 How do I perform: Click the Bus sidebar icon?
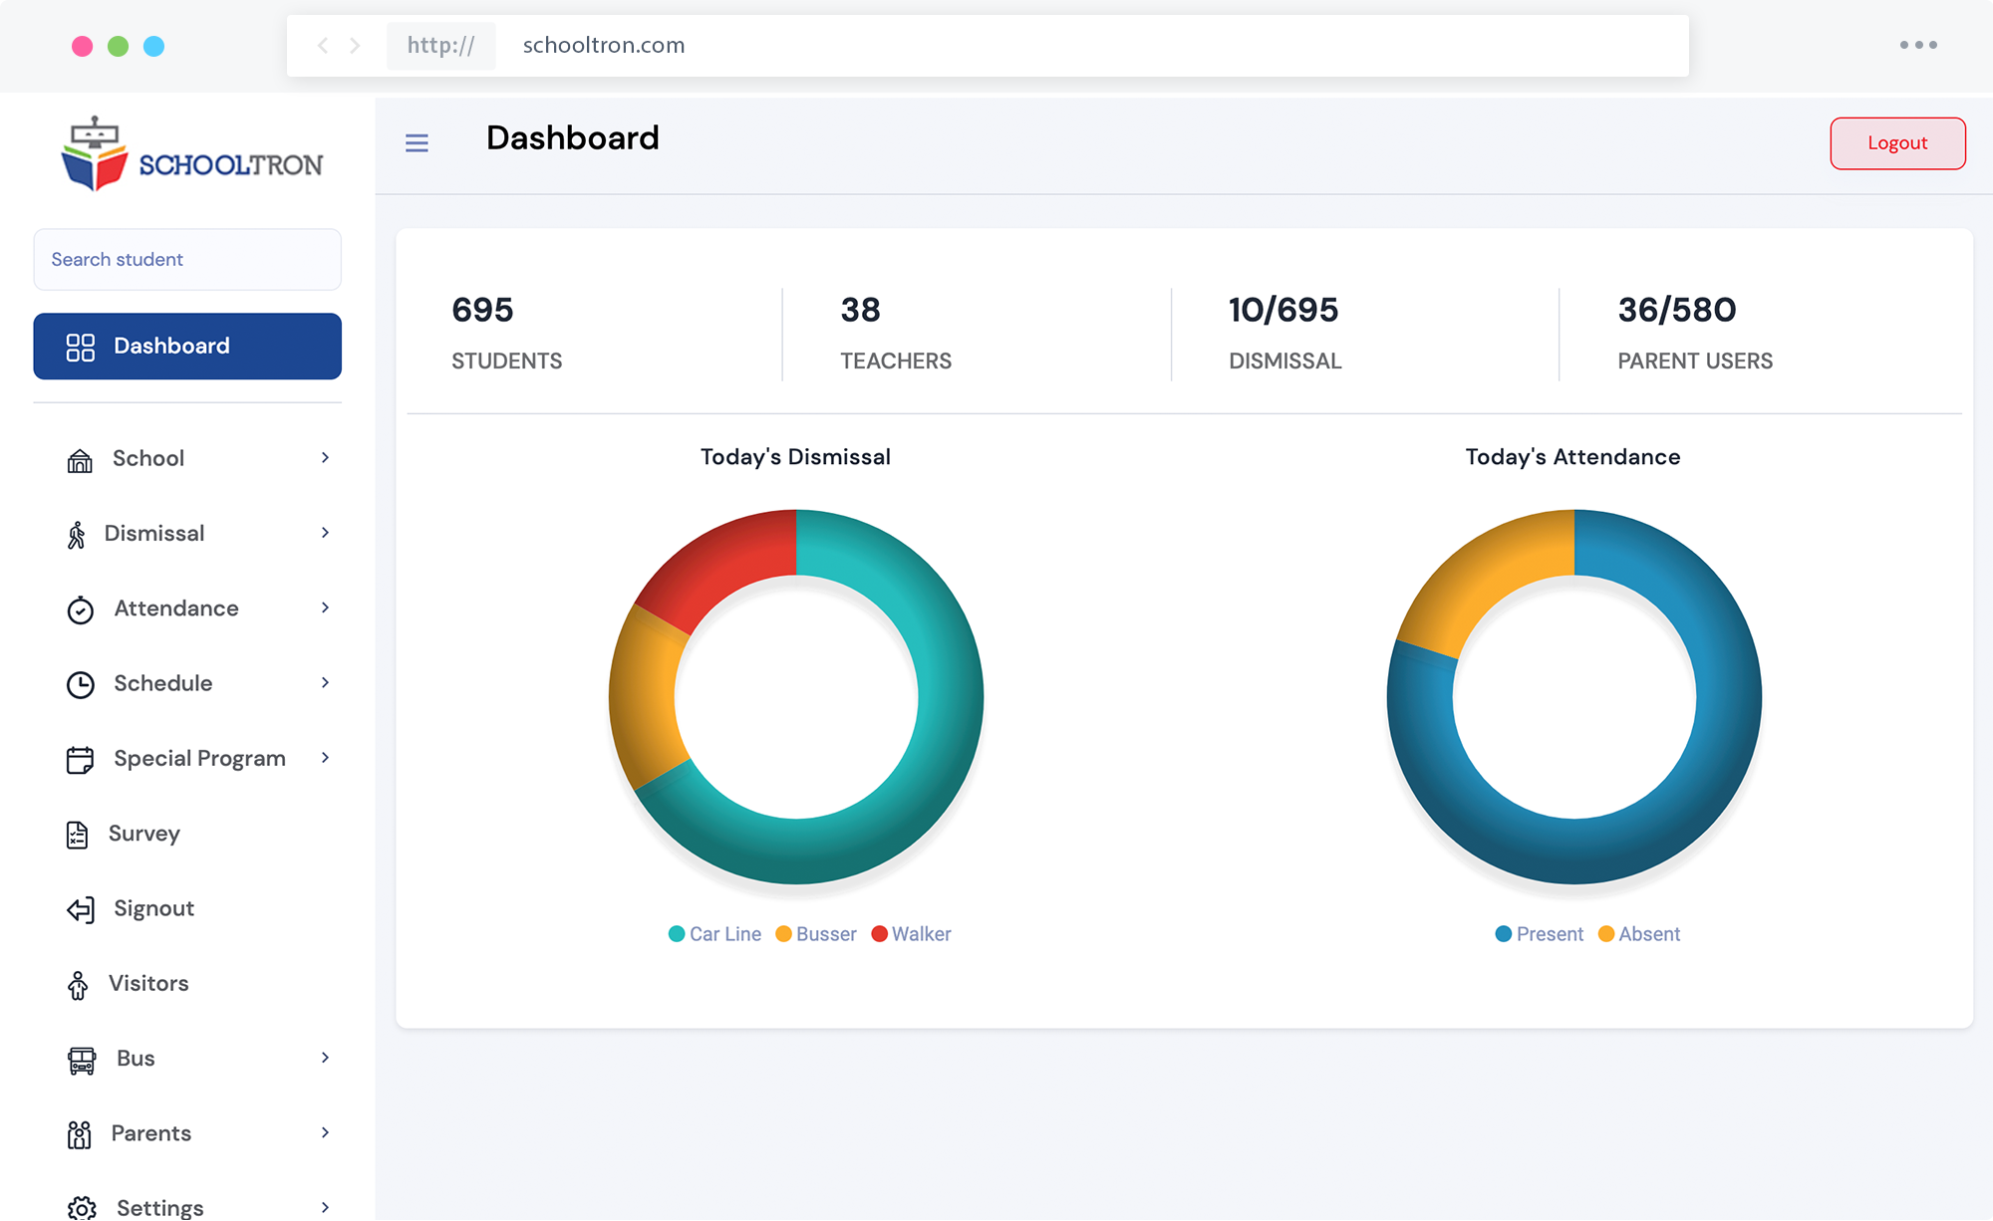coord(80,1056)
